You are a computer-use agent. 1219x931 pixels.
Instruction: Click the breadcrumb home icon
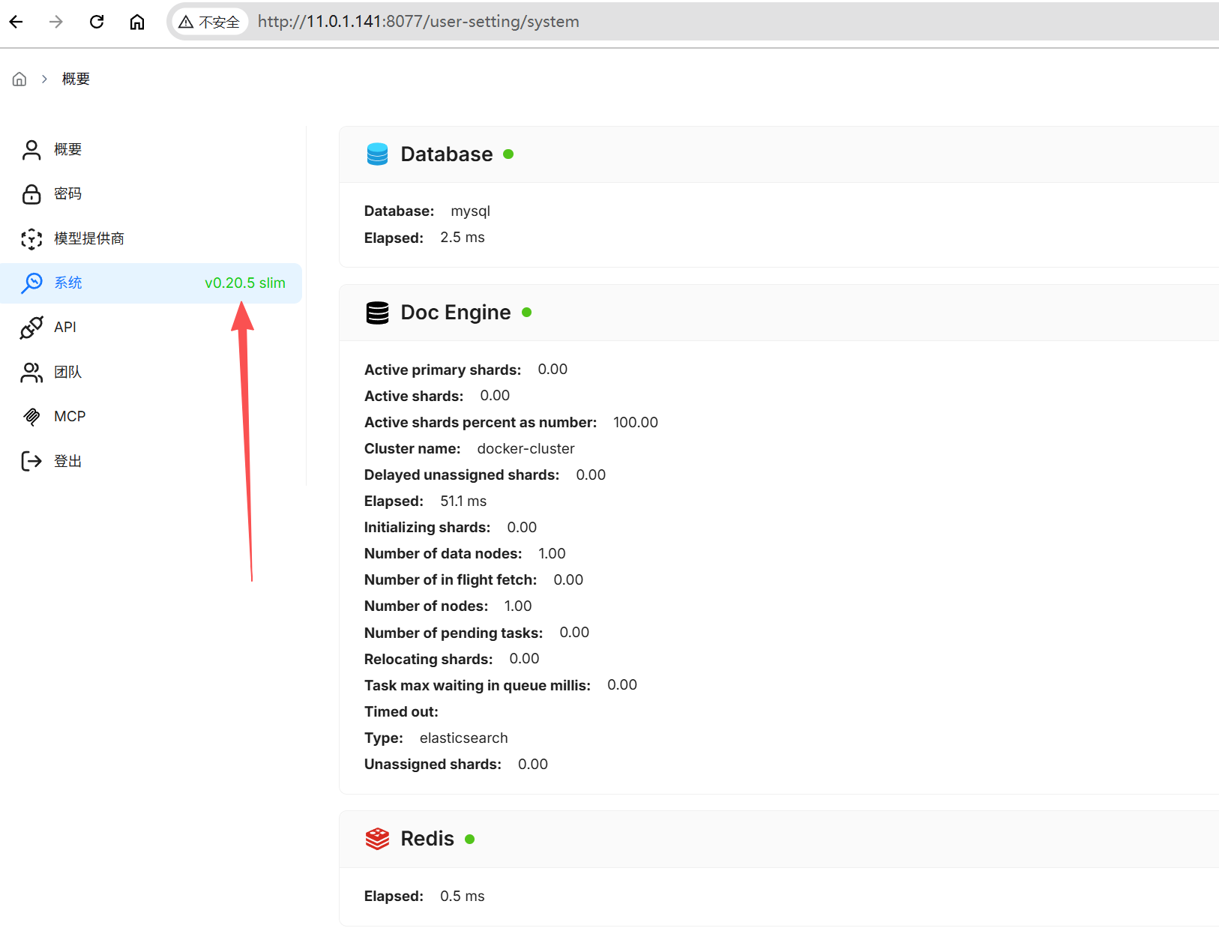(x=19, y=79)
